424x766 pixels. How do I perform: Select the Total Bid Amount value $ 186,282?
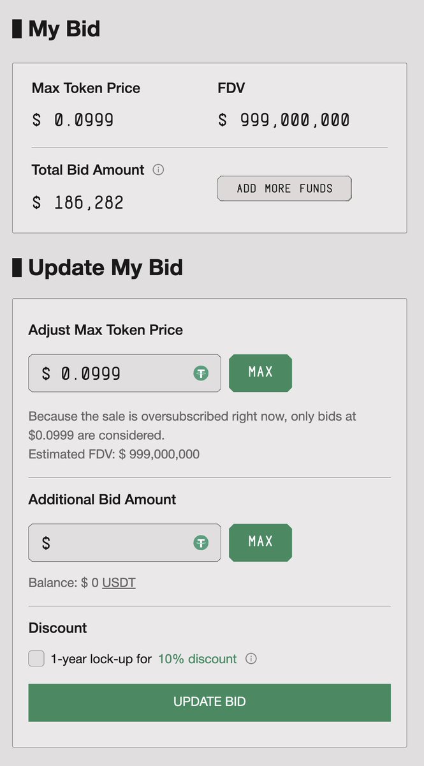78,203
